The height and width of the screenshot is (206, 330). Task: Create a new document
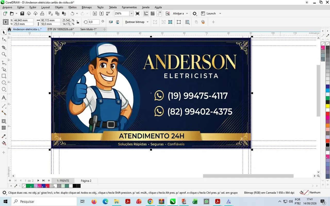[x=5, y=13]
